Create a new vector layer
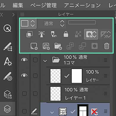The width and height of the screenshot is (116, 116). click(46, 46)
